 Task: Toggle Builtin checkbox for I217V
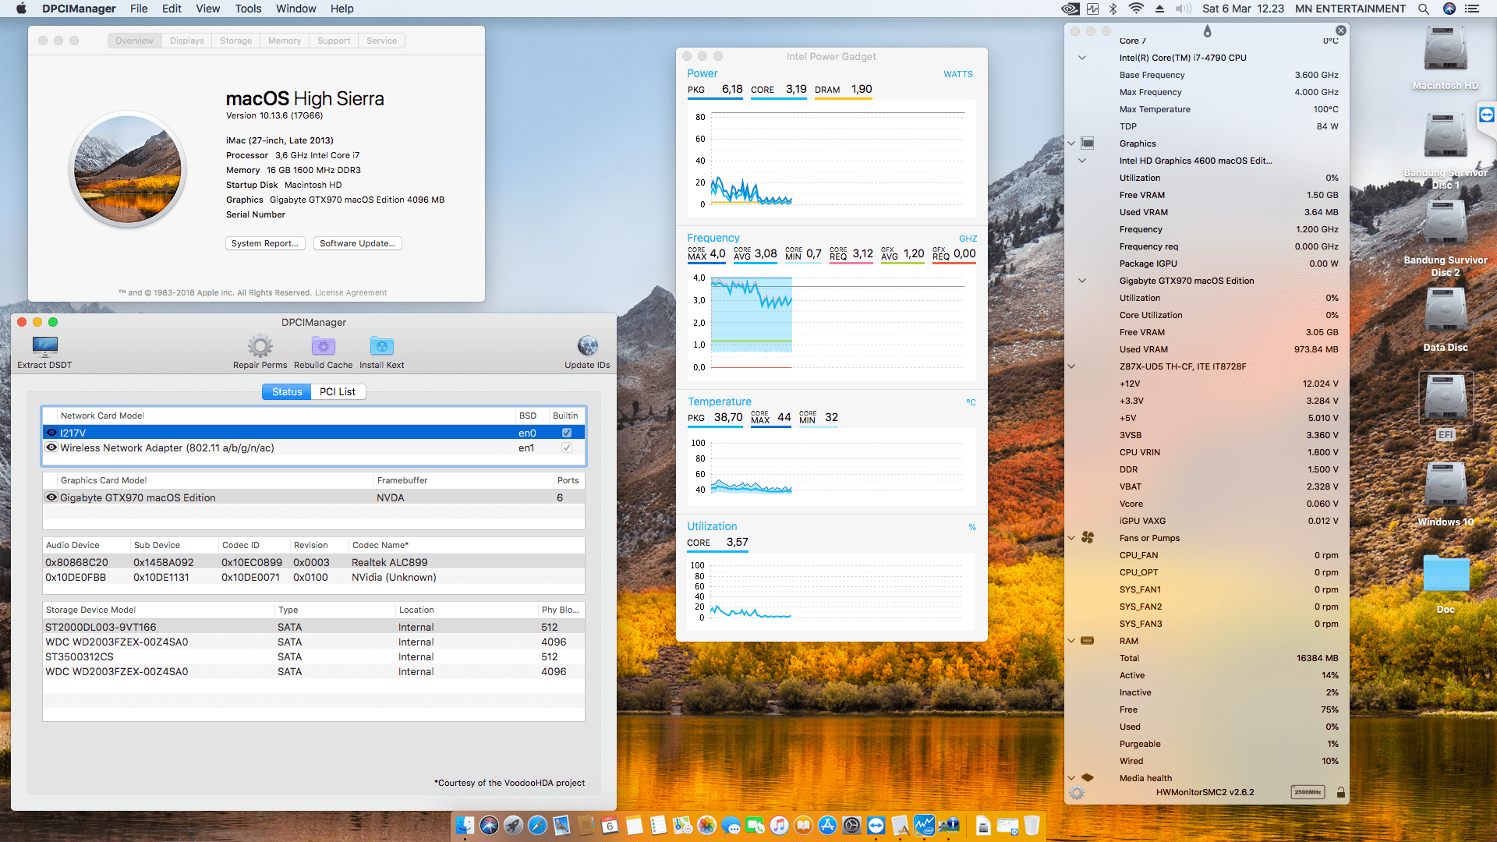pos(567,433)
